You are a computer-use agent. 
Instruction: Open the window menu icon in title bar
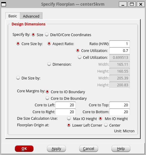[4, 4]
